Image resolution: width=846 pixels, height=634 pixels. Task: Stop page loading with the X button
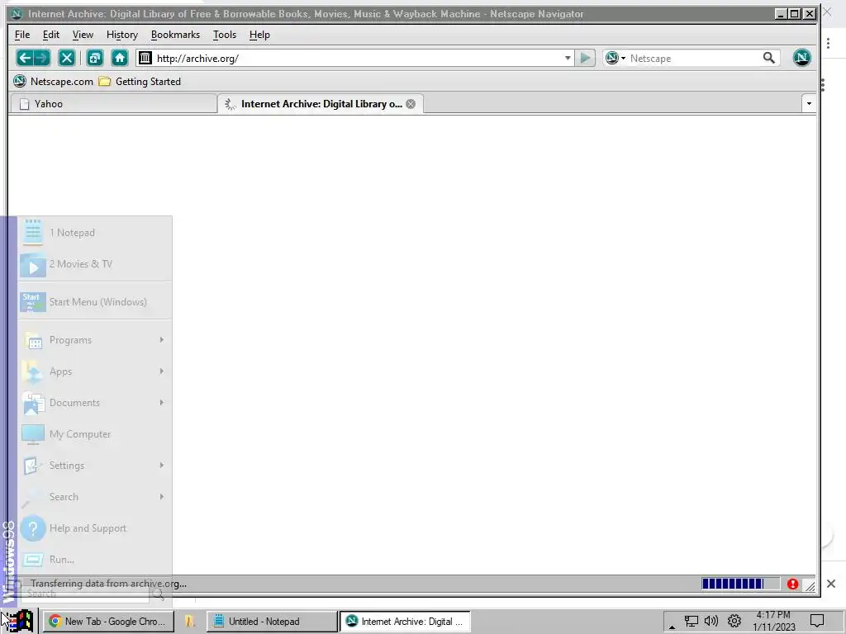click(x=66, y=58)
